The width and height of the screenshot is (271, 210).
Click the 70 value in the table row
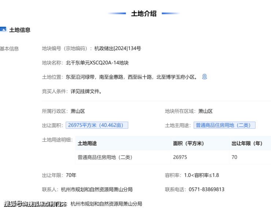pyautogui.click(x=234, y=157)
